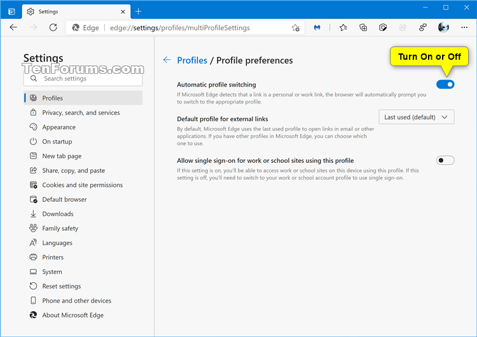Go back using arrow beside Profiles heading
477x337 pixels.
point(167,60)
